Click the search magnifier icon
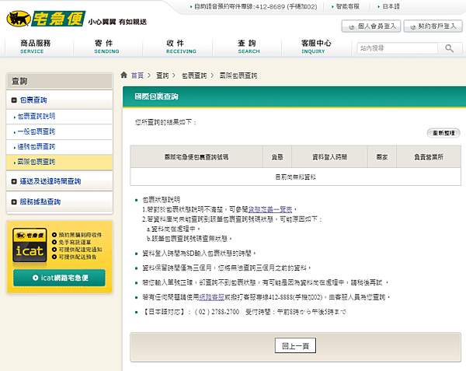Screen dimensions: 466x371 pos(449,48)
